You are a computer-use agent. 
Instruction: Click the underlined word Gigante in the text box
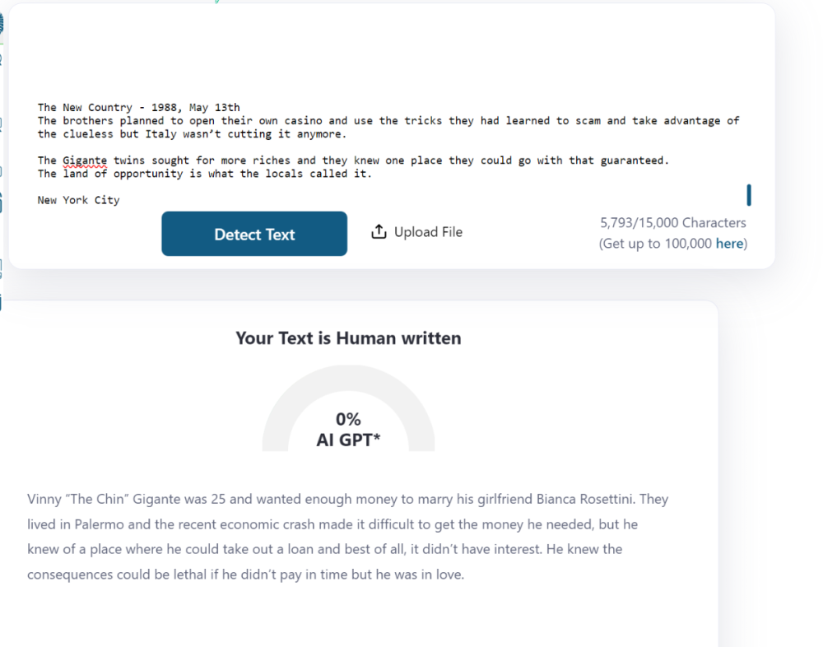pos(85,161)
